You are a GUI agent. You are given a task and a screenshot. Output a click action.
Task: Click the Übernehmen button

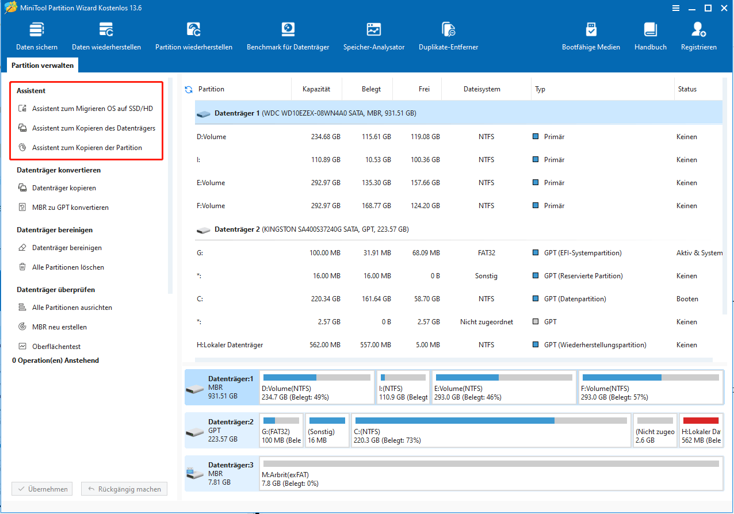[x=42, y=489]
